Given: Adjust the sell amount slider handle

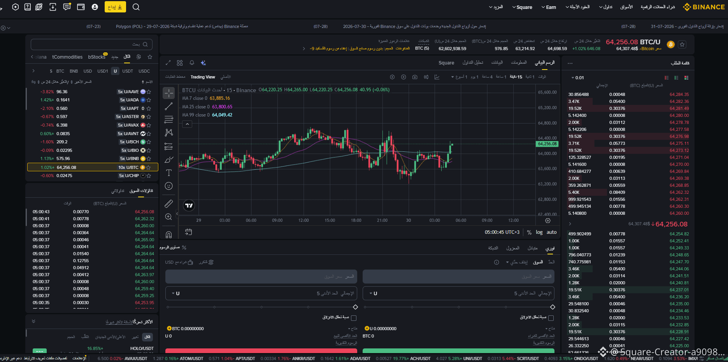Looking at the screenshot, I should 355,307.
